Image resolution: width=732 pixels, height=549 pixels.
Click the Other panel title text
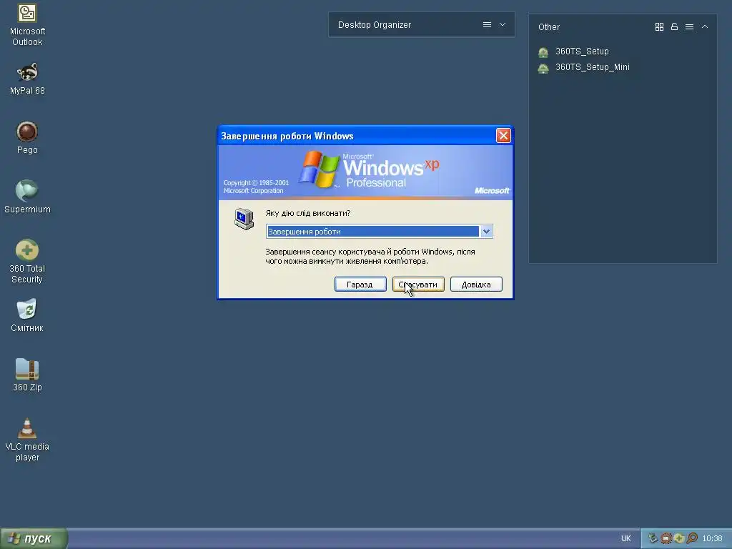click(x=548, y=27)
